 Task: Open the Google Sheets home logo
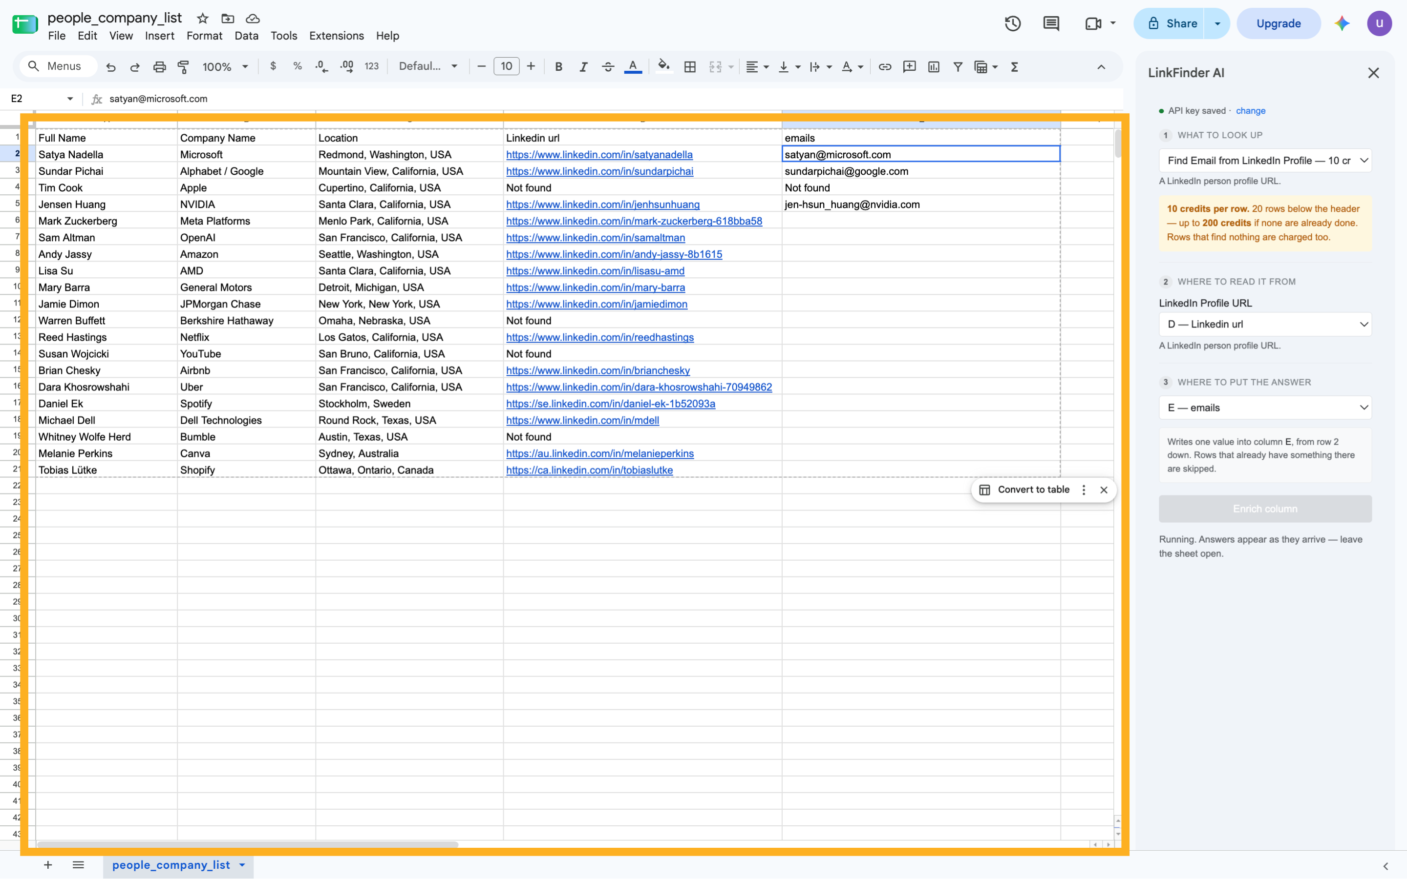pos(25,24)
